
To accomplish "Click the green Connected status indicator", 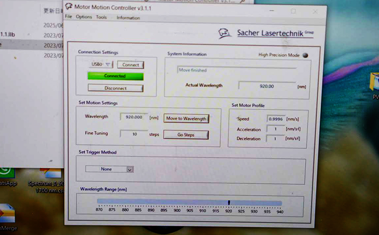I will pyautogui.click(x=115, y=76).
